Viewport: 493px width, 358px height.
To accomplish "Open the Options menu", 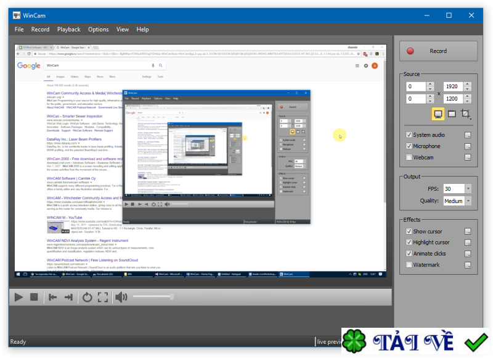I will (99, 29).
